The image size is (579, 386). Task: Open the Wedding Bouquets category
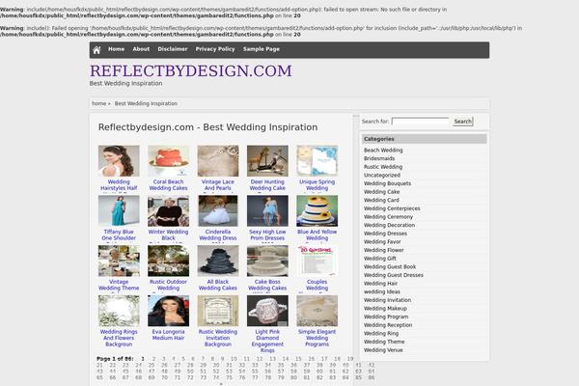[387, 183]
